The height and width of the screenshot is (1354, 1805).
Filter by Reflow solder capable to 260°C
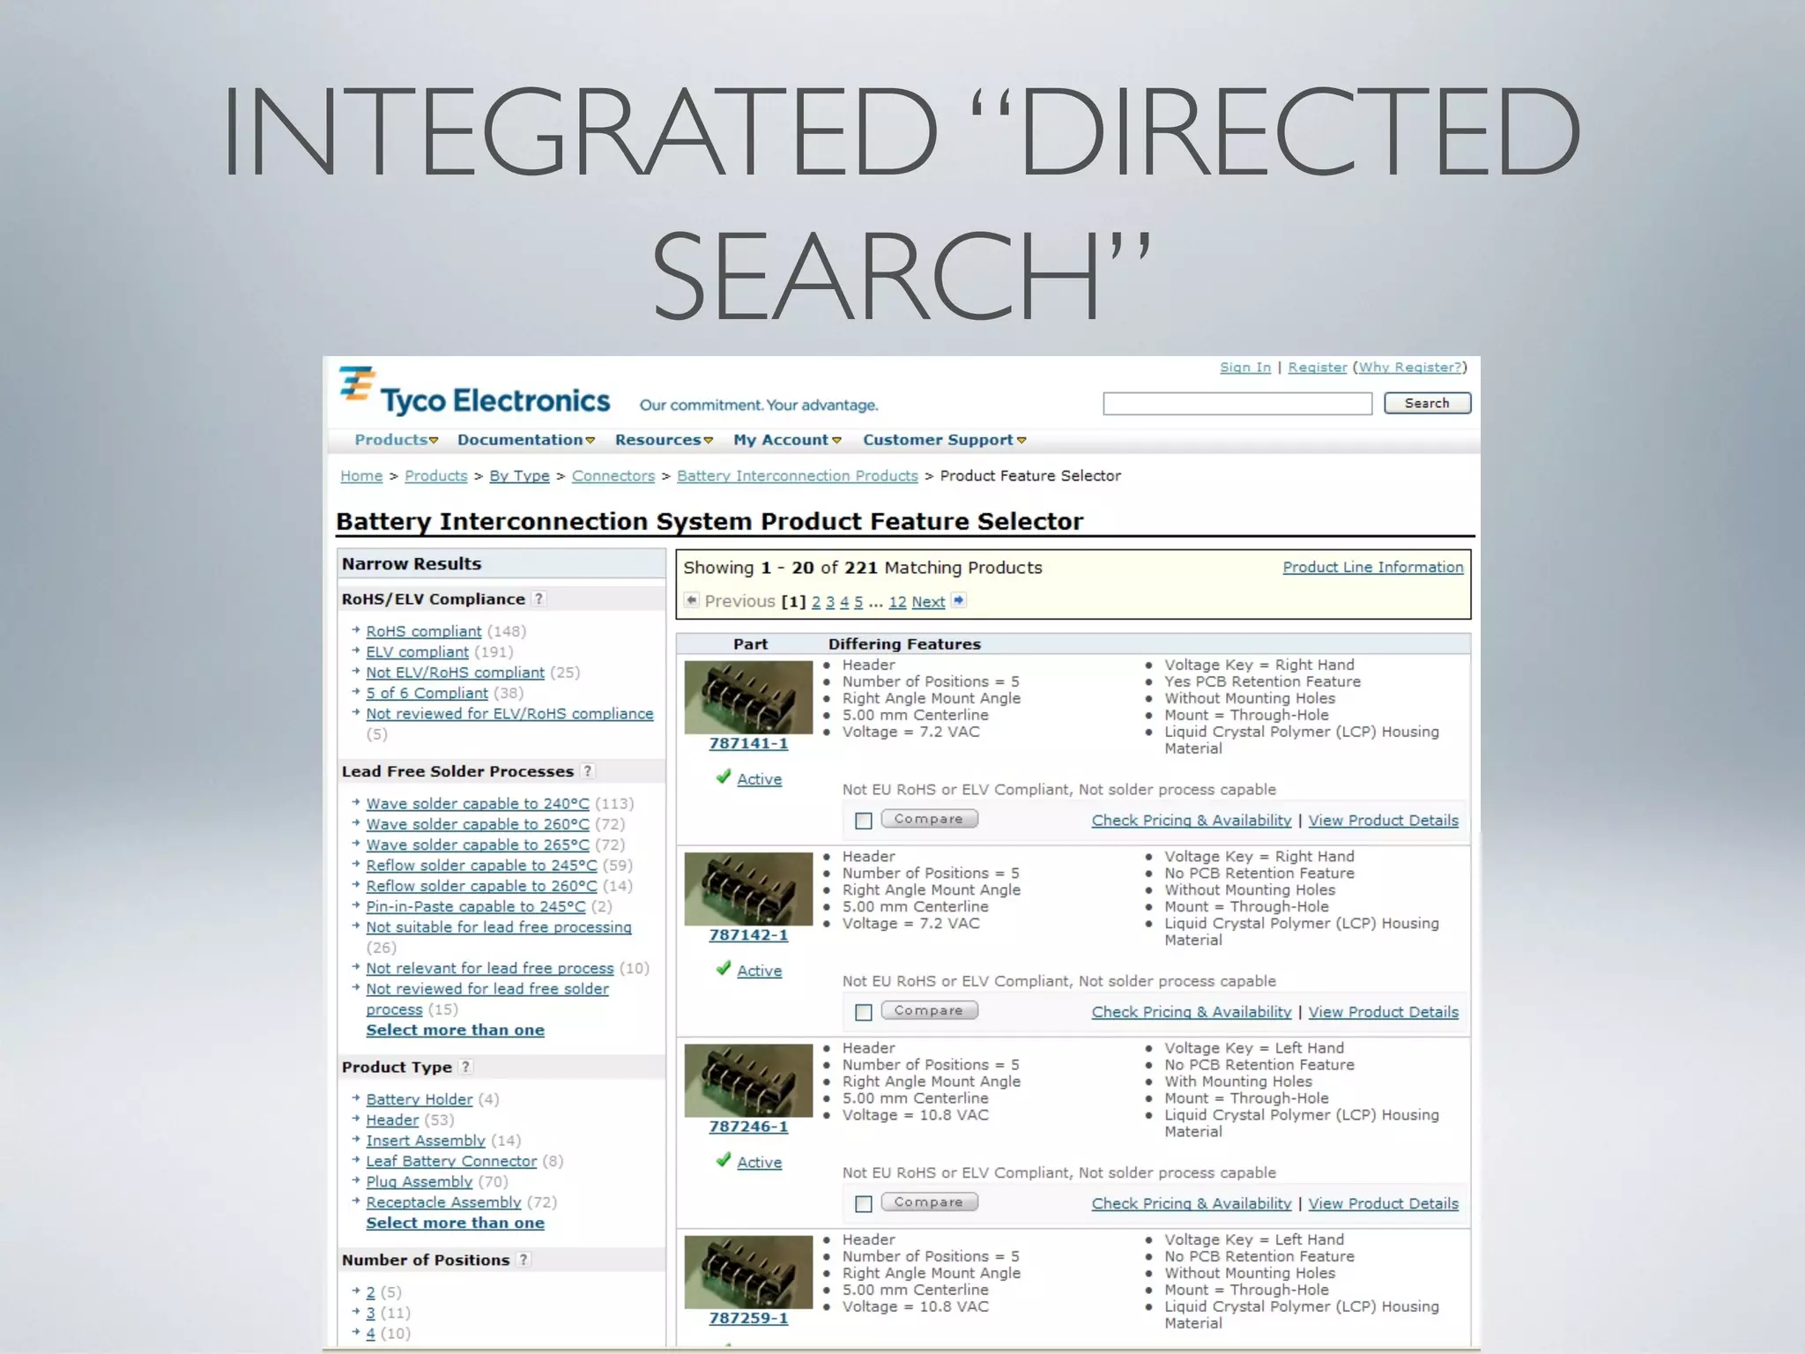coord(482,886)
